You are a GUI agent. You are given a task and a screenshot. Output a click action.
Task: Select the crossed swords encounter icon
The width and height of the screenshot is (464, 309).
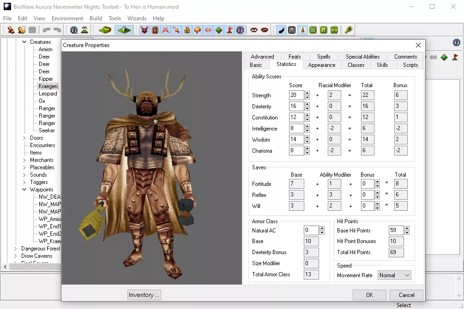click(166, 30)
